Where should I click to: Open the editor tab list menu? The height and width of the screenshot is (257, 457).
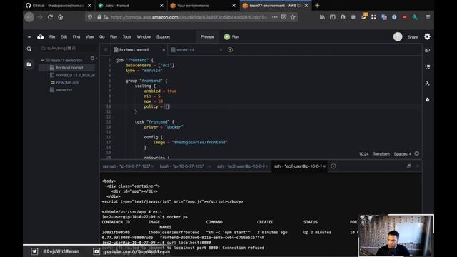[x=106, y=49]
